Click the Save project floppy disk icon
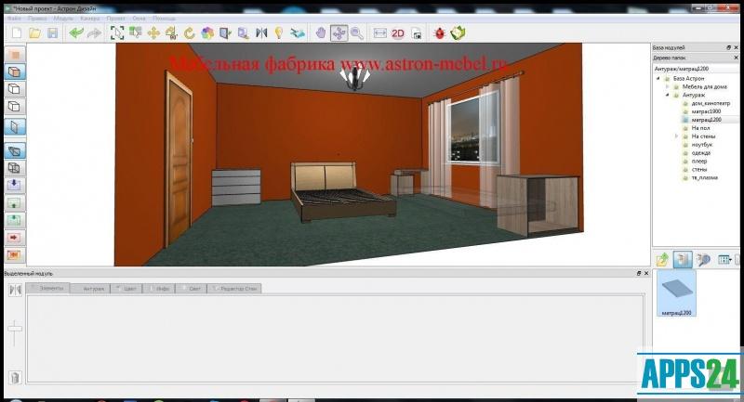Image resolution: width=744 pixels, height=402 pixels. (53, 33)
